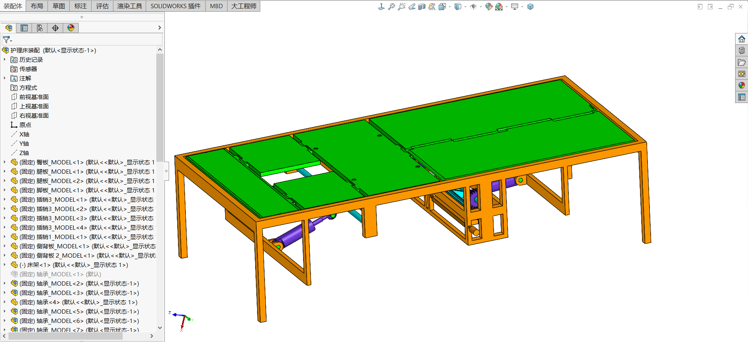Click the feature tree scroll-down arrow
Screen dimensions: 748x342
click(x=160, y=328)
